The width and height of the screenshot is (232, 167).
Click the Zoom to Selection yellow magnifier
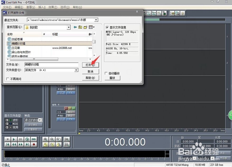click(52, 145)
